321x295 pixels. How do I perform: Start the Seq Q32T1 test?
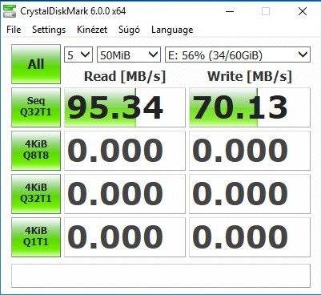(x=36, y=107)
